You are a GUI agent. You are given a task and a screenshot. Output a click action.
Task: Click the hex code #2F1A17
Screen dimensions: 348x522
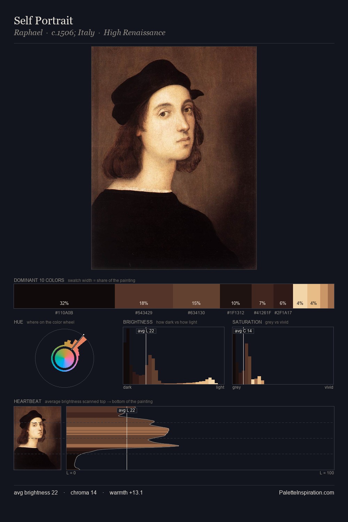coord(283,313)
